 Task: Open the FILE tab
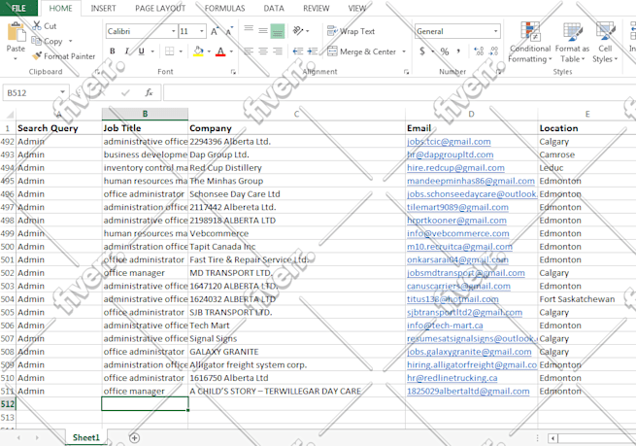[18, 8]
